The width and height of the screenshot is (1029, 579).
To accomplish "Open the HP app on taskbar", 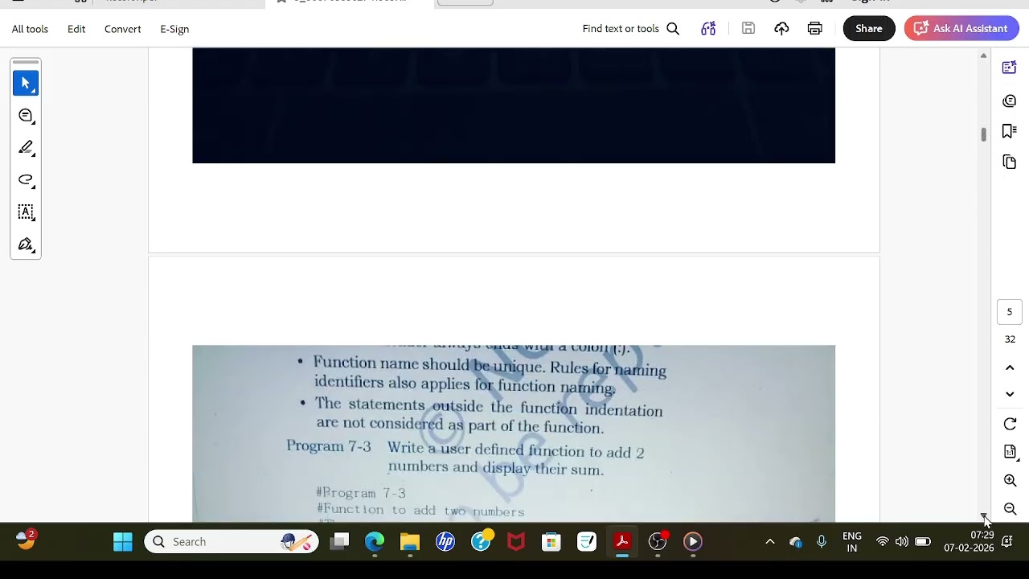I will (445, 542).
